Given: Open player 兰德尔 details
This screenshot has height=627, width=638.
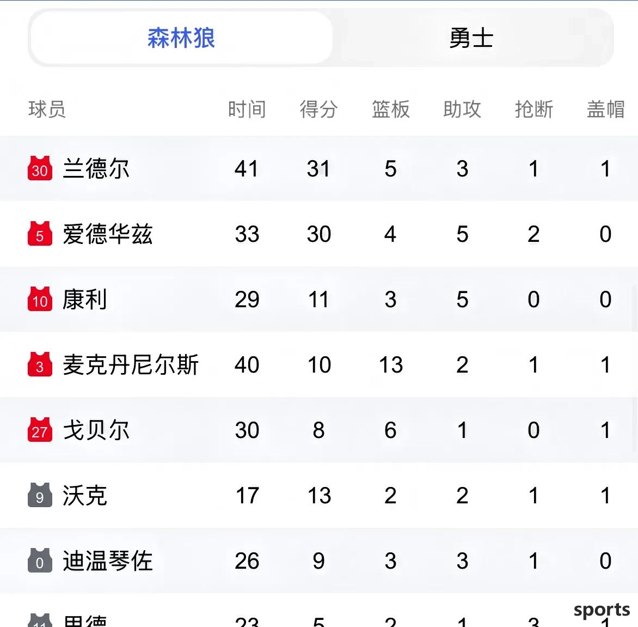Looking at the screenshot, I should (96, 168).
